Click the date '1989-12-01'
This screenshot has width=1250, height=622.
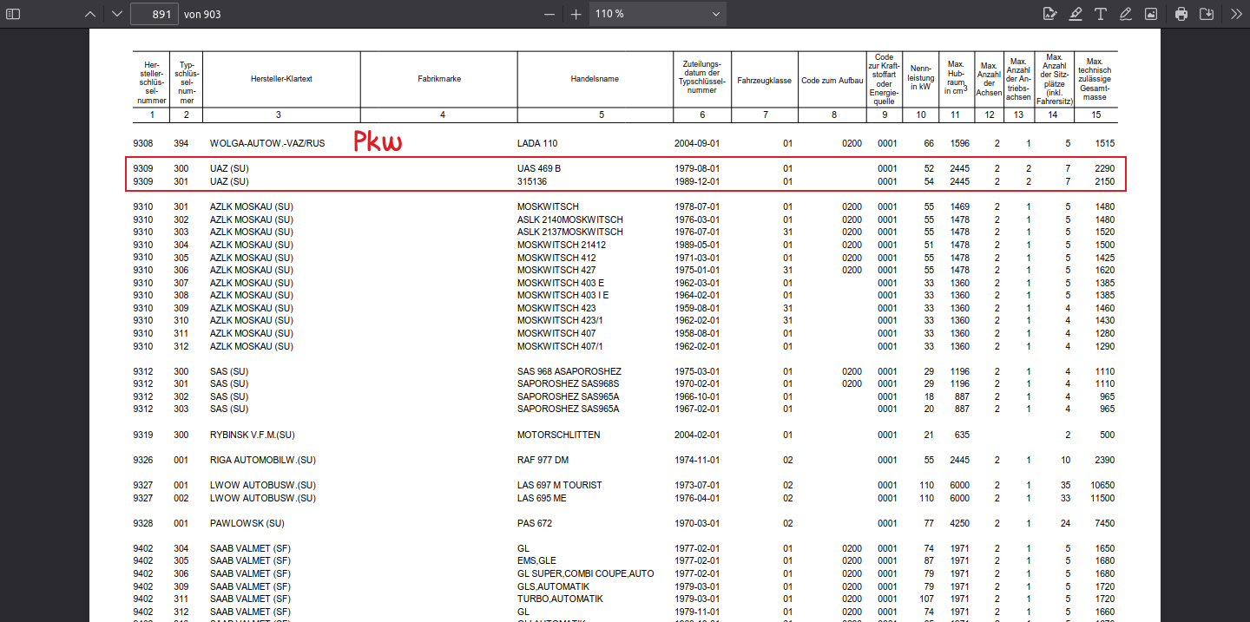(x=697, y=181)
